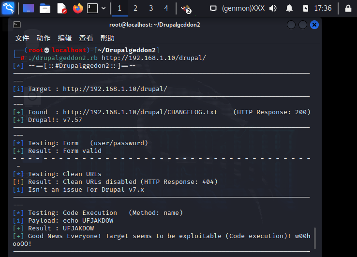Open the 编辑 (Edit) menu

point(65,38)
